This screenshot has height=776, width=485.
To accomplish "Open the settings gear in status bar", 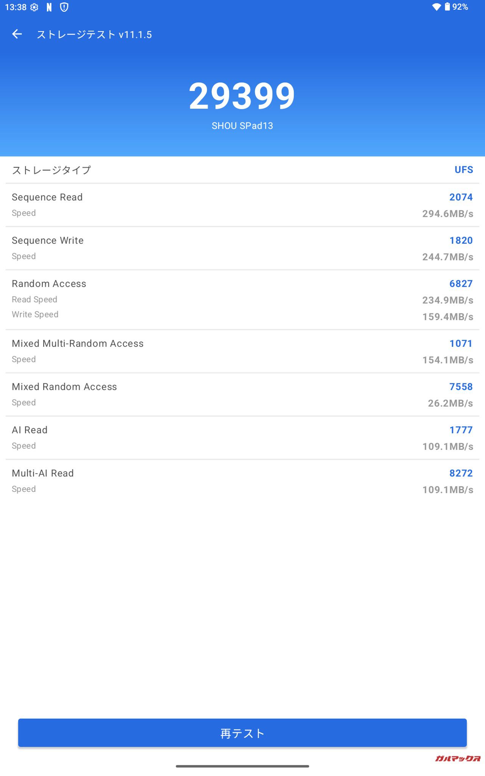I will [x=34, y=7].
